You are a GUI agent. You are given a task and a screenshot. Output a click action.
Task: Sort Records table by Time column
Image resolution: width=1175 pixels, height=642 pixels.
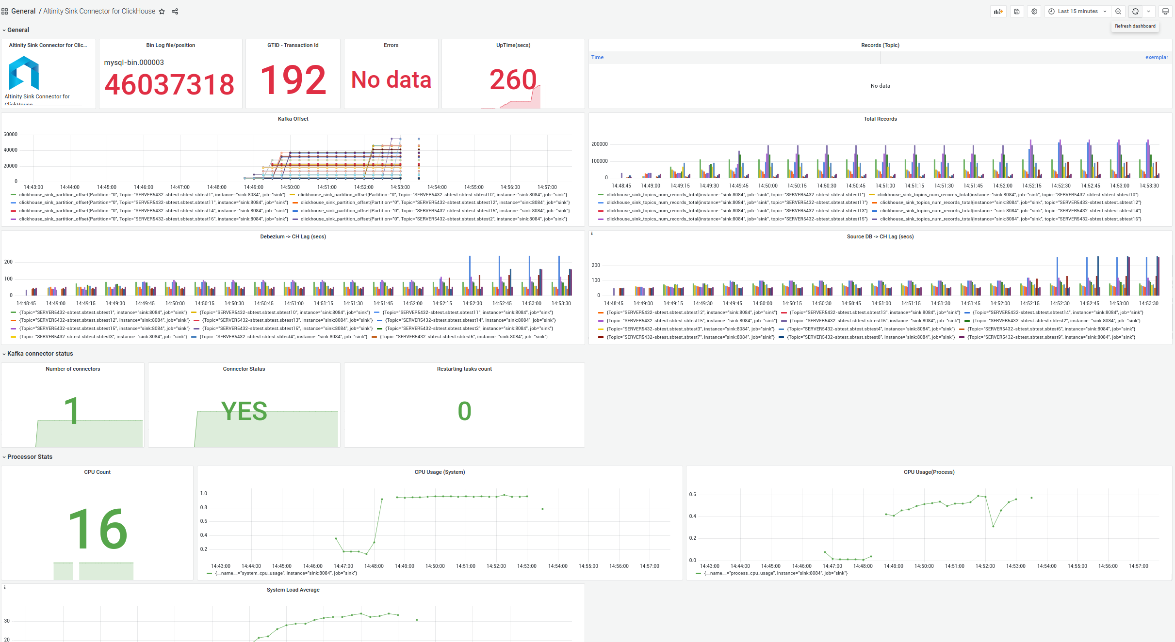click(x=597, y=57)
